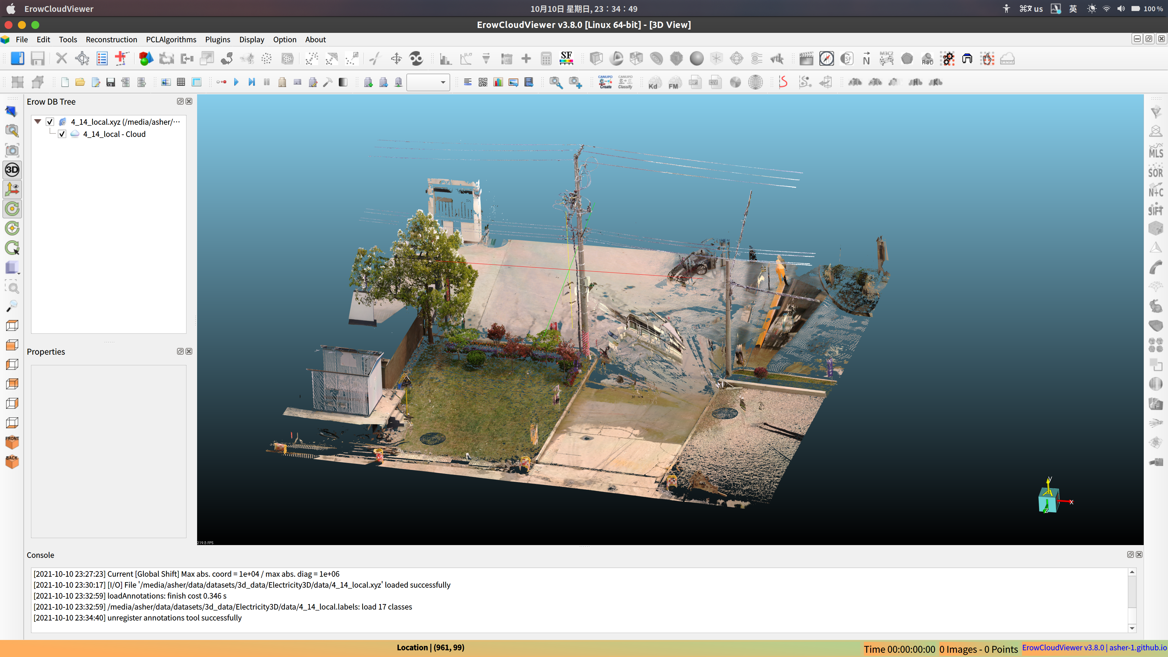Close the Properties panel
1168x657 pixels.
(x=189, y=351)
